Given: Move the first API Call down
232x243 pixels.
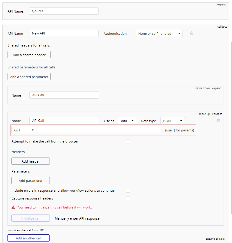Looking at the screenshot, I should (203, 88).
